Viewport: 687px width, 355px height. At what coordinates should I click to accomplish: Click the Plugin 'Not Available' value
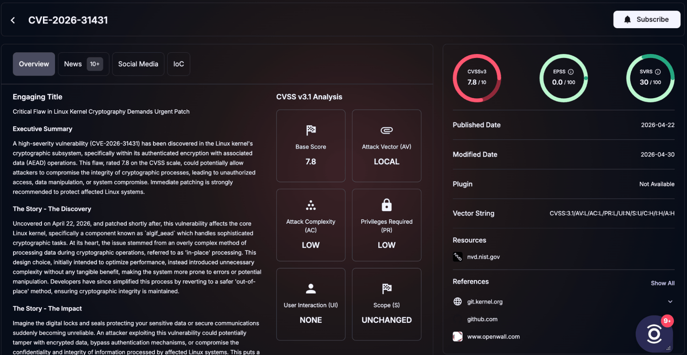656,184
